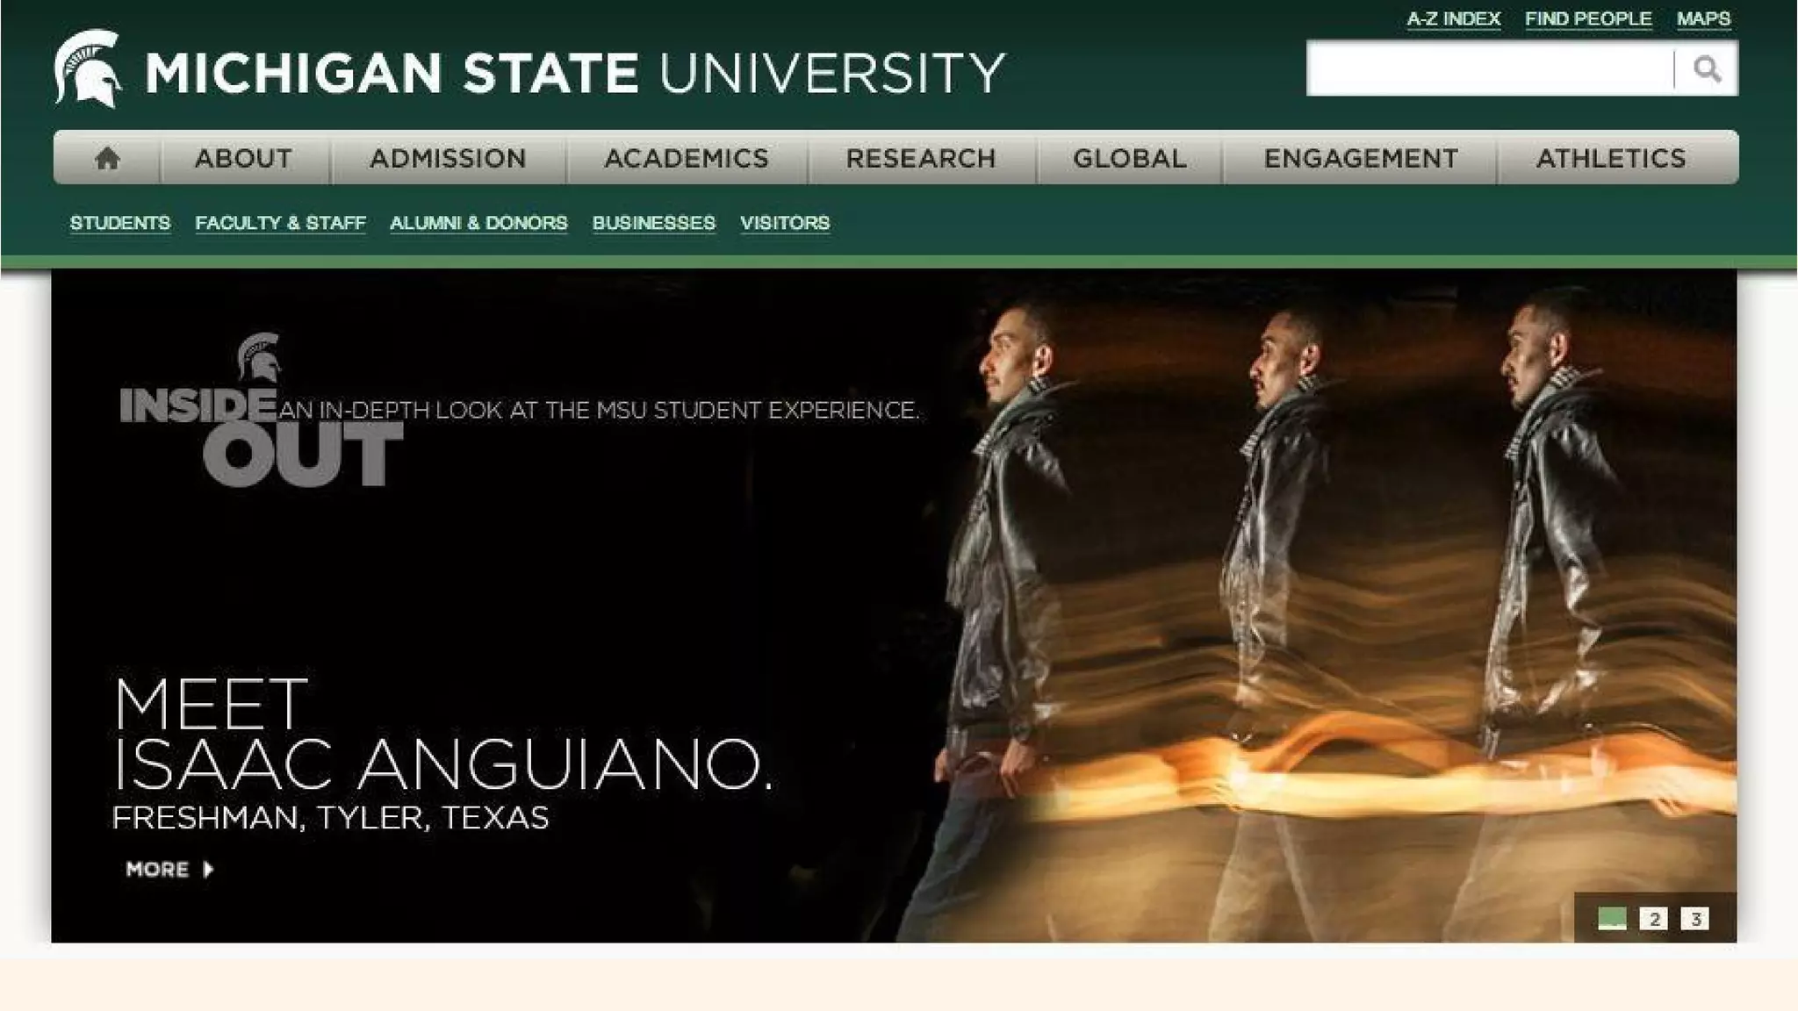The image size is (1798, 1011).
Task: Open the Alumni & Donors link
Action: [478, 223]
